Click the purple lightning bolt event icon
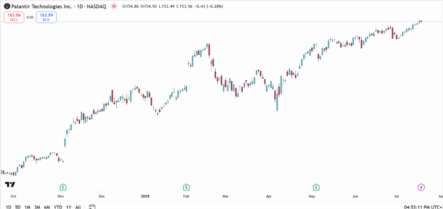The width and height of the screenshot is (443, 209). tap(421, 187)
